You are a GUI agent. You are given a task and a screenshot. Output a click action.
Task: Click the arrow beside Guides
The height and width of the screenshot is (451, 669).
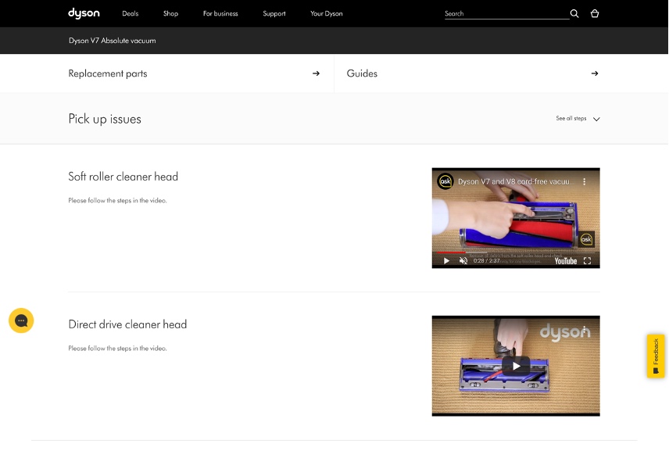point(594,73)
